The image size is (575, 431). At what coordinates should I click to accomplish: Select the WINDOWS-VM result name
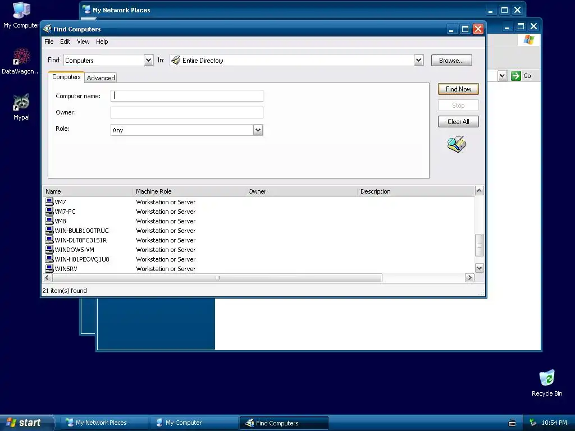point(75,250)
